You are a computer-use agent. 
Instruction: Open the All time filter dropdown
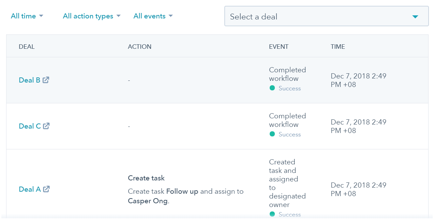[27, 16]
